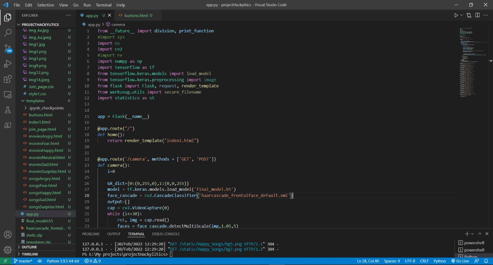Toggle Go Live server in status bar

tap(460, 261)
